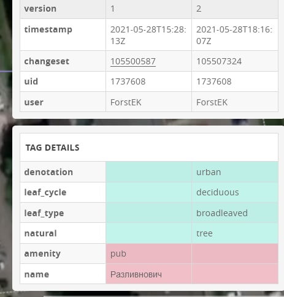The height and width of the screenshot is (297, 284).
Task: Click uid 1737608 in version 1 column
Action: point(128,81)
